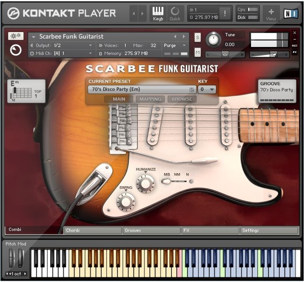Click the panic exclamation button

(x=225, y=14)
